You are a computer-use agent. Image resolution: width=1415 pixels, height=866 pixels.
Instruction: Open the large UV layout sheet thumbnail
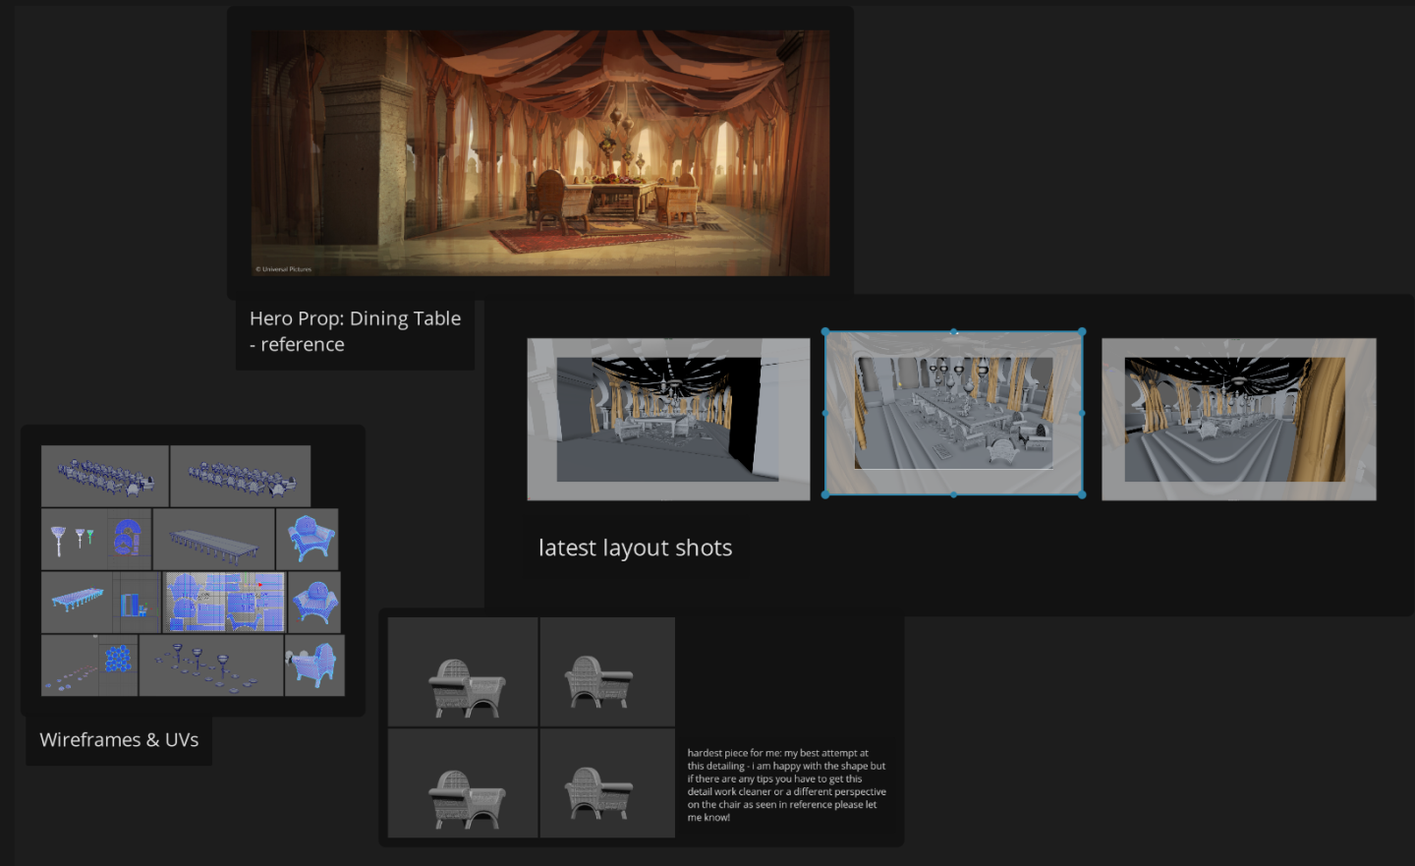225,602
